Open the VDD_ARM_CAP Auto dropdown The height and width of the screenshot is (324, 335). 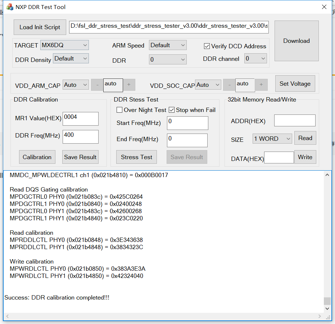[76, 85]
